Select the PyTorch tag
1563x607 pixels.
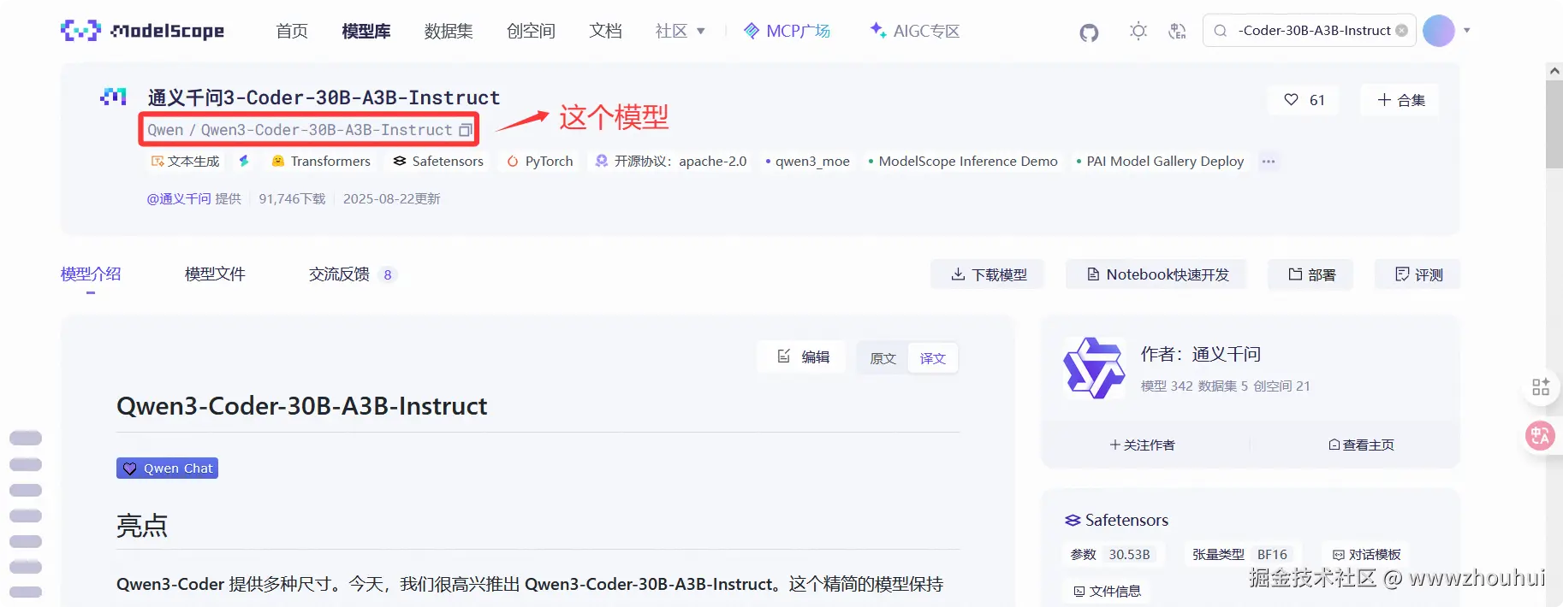click(540, 161)
